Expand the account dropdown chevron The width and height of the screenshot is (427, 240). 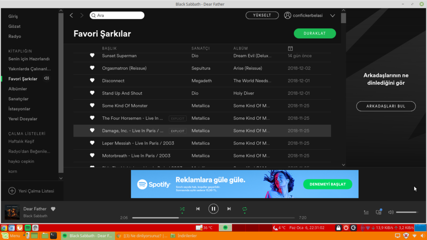pyautogui.click(x=333, y=16)
